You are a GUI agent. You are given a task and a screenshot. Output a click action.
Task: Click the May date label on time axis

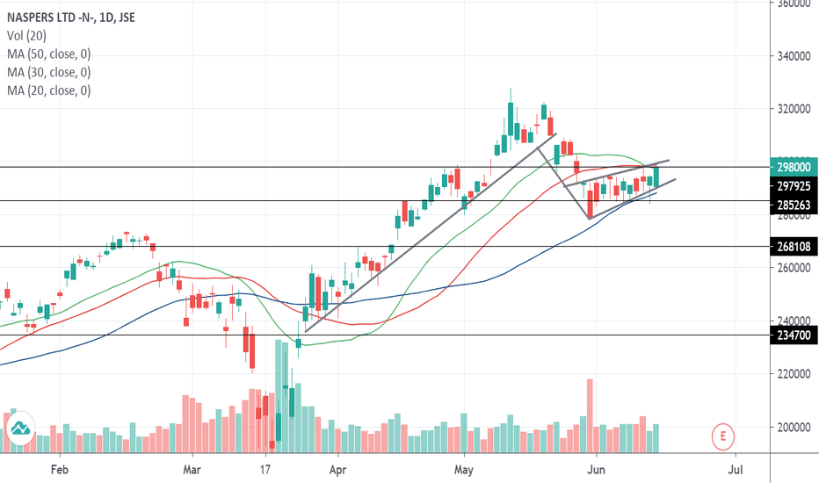(464, 470)
